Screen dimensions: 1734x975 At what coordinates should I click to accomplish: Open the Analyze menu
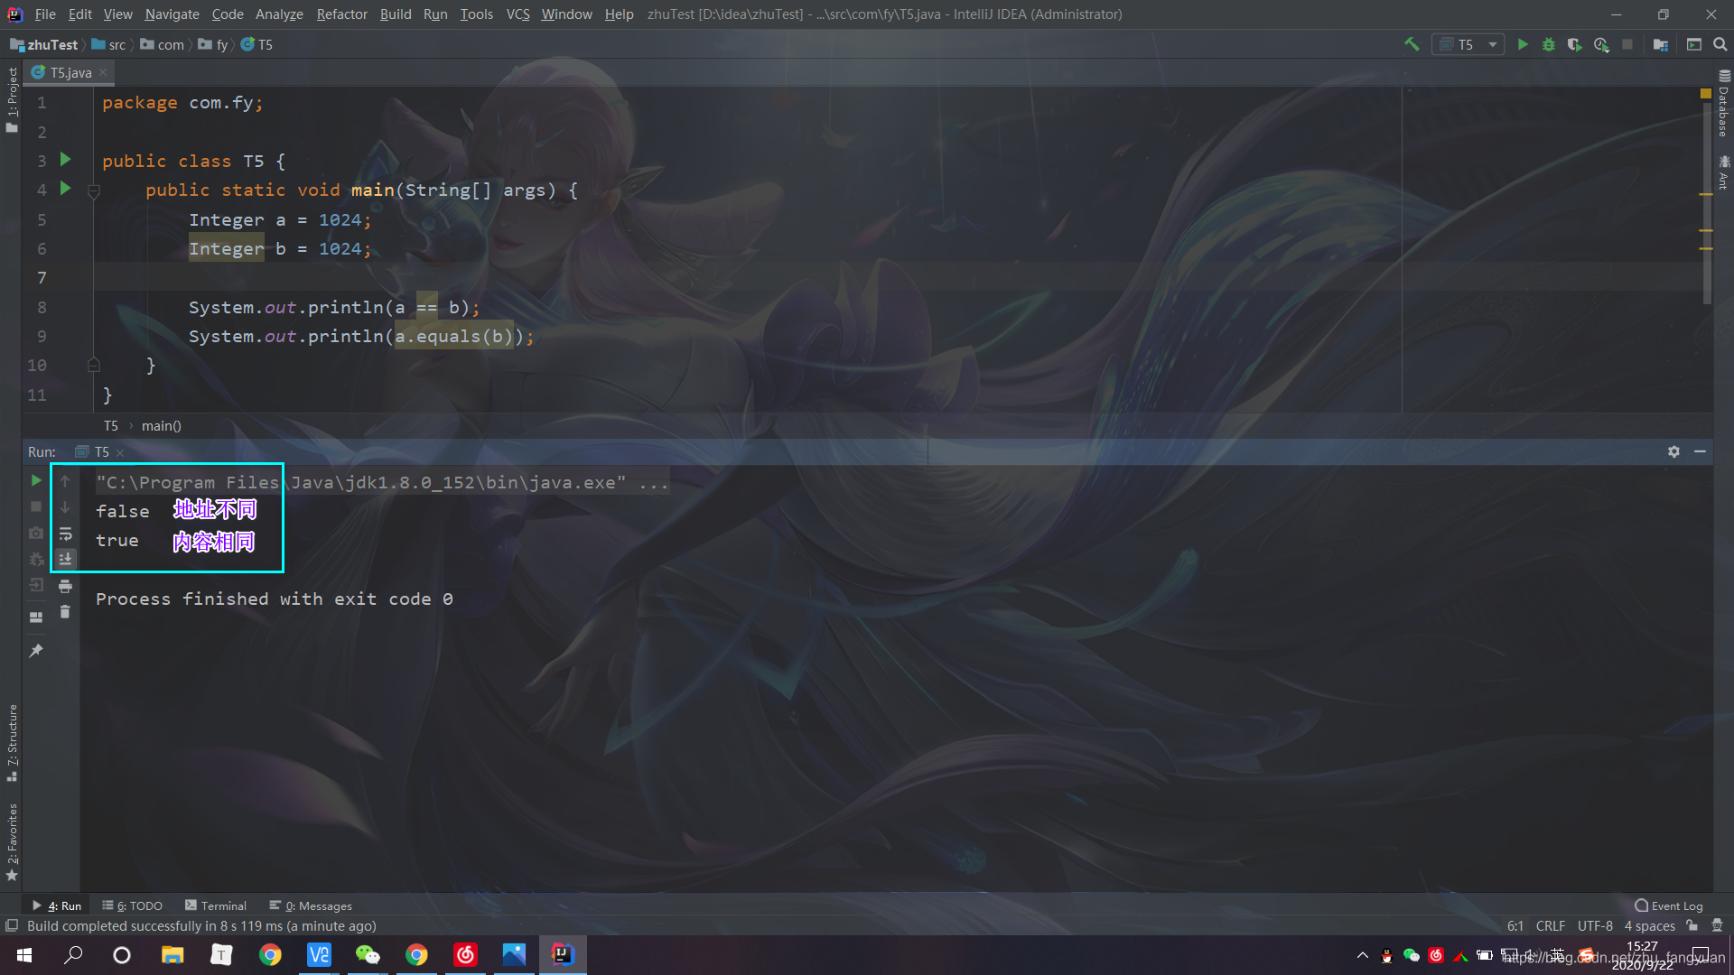coord(279,14)
